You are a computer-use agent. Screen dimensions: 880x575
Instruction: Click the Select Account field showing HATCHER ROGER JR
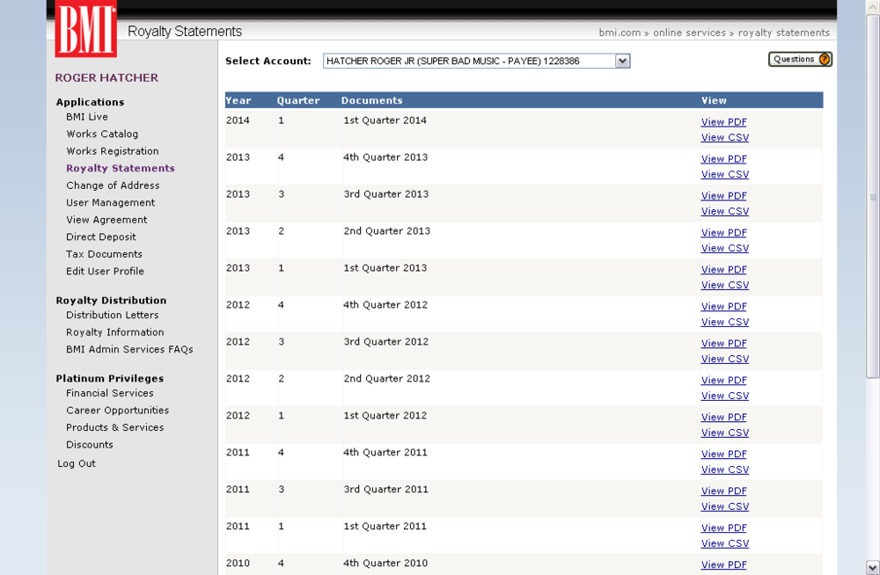[476, 61]
